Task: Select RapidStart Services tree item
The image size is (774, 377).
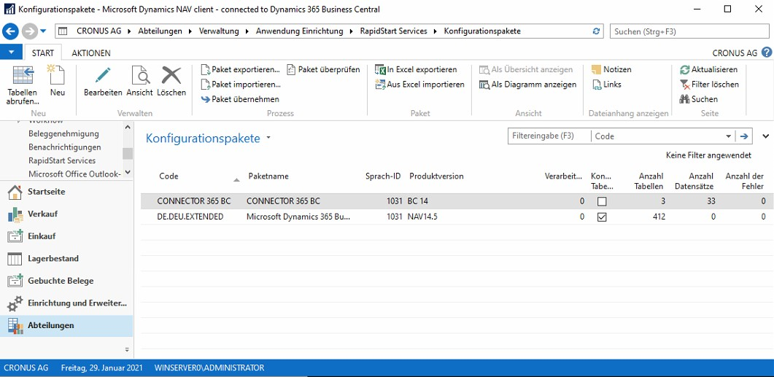Action: click(x=62, y=160)
